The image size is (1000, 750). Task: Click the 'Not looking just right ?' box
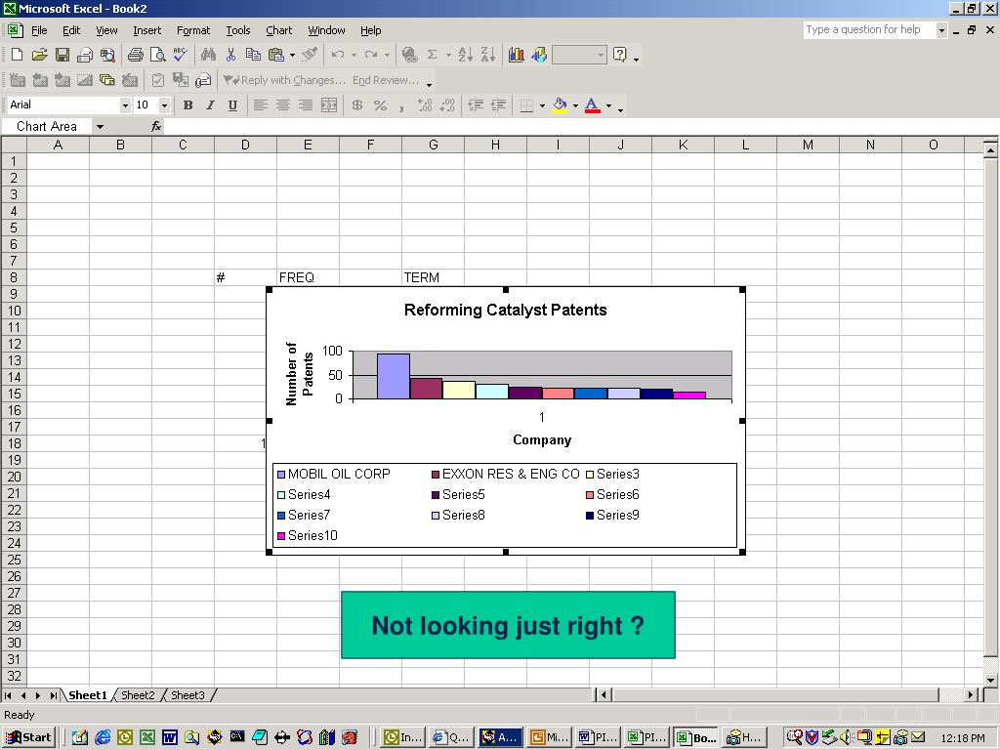(x=508, y=625)
